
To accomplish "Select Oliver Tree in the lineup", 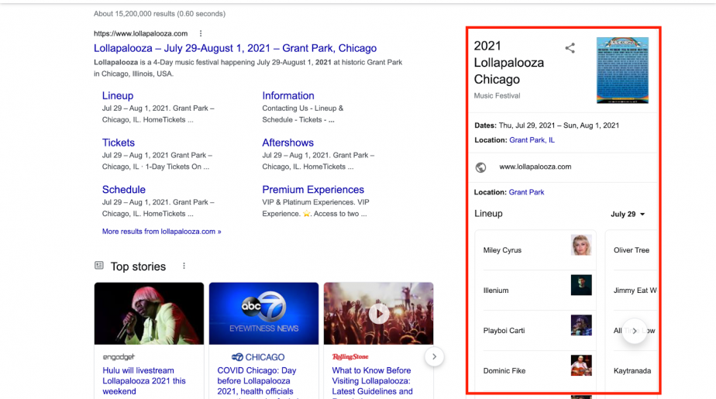I will coord(632,250).
